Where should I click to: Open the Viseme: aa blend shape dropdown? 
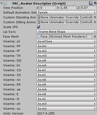[x=67, y=89]
